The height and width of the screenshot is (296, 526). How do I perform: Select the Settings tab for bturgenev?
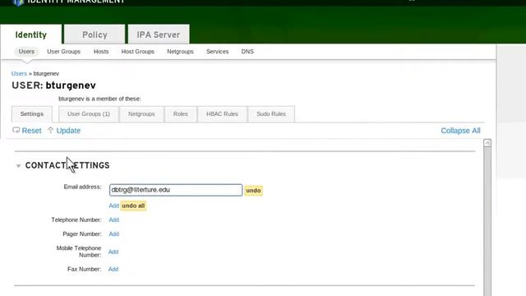point(32,114)
